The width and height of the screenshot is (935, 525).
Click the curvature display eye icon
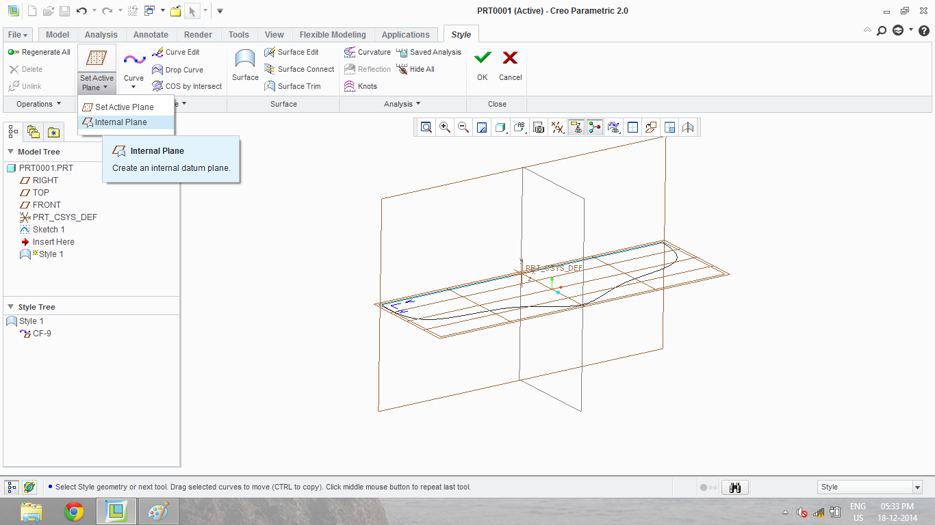point(614,127)
